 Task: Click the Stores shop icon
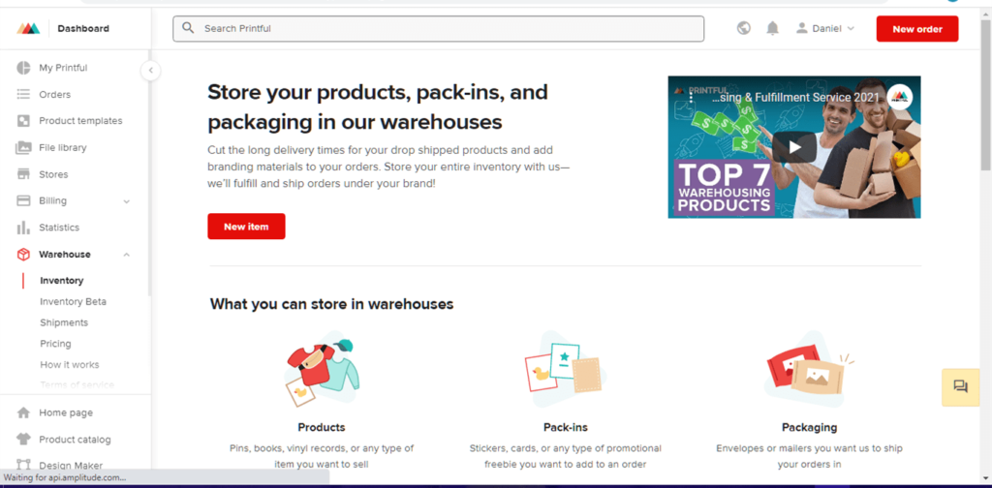23,174
